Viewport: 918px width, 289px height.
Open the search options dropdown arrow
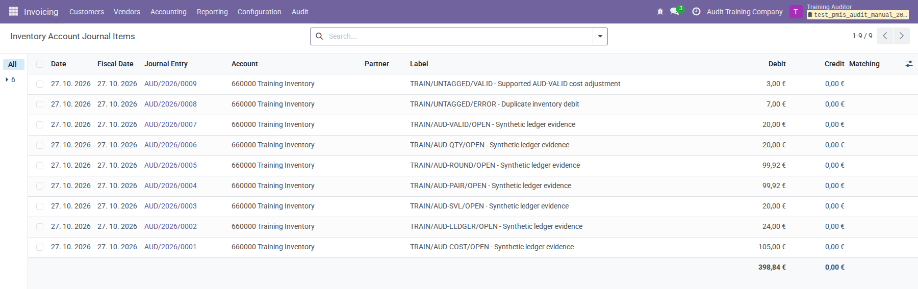tap(600, 36)
